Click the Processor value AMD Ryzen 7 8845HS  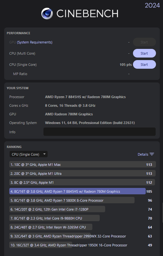(85, 97)
